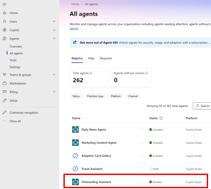Click the Adaptive Card Gallery agent icon
This screenshot has height=189, width=211.
pos(75,156)
